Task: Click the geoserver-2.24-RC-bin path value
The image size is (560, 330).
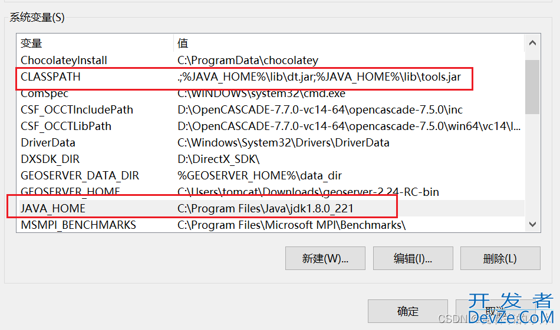Action: [x=308, y=192]
